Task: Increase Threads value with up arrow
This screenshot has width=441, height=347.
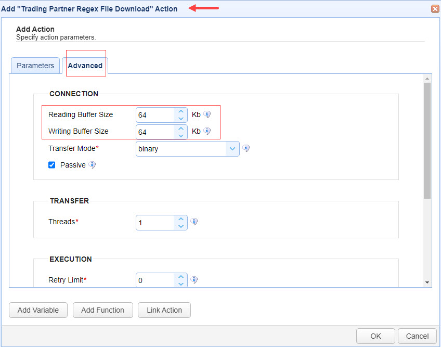Action: tap(180, 219)
